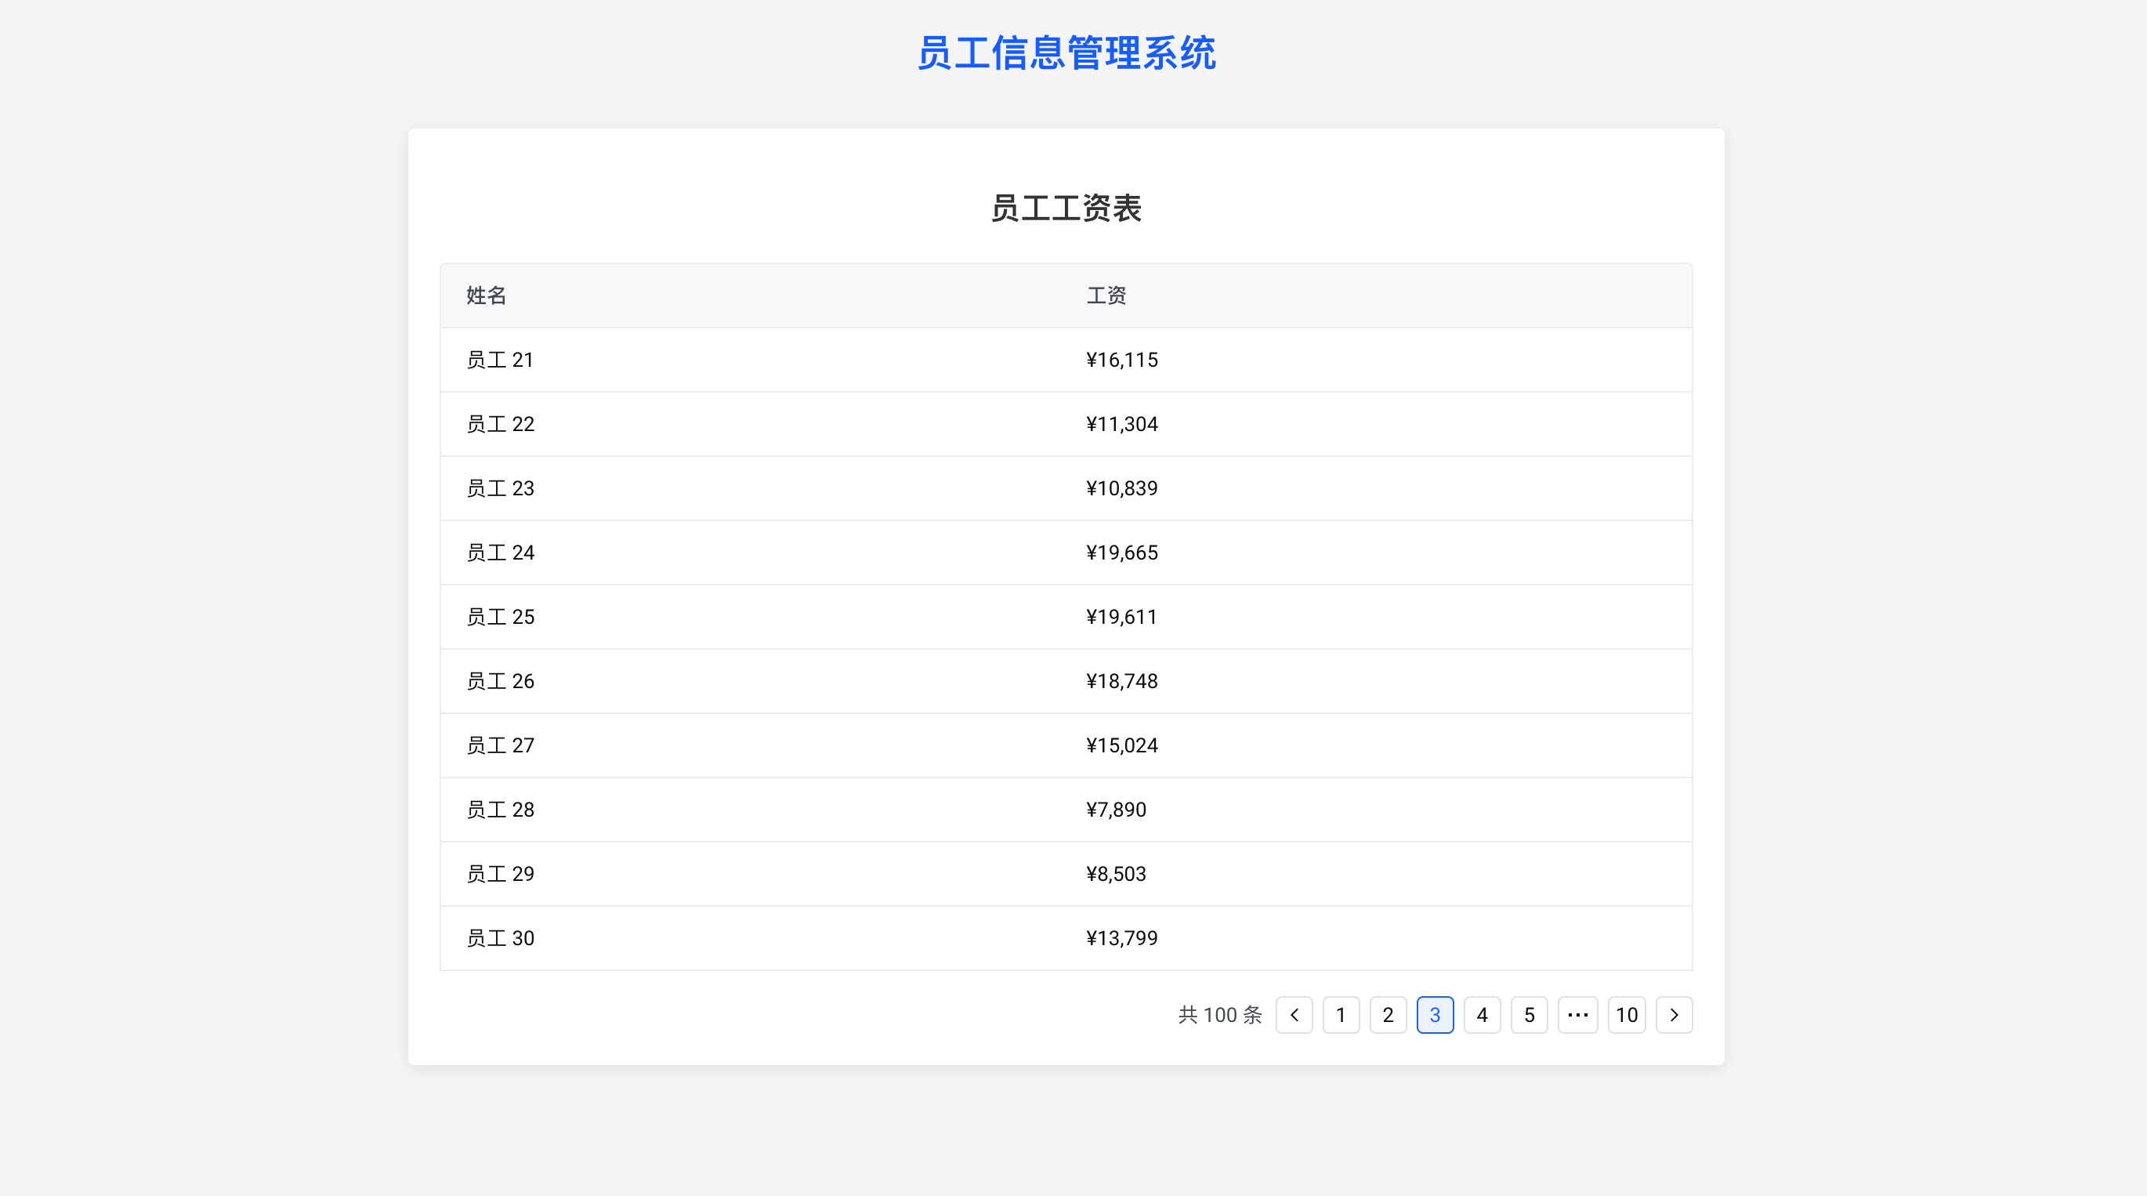
Task: Select current page 3 in pagination
Action: pos(1435,1014)
